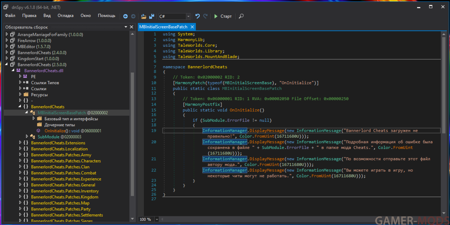Click the Ссылки Типов references icon

point(26,82)
